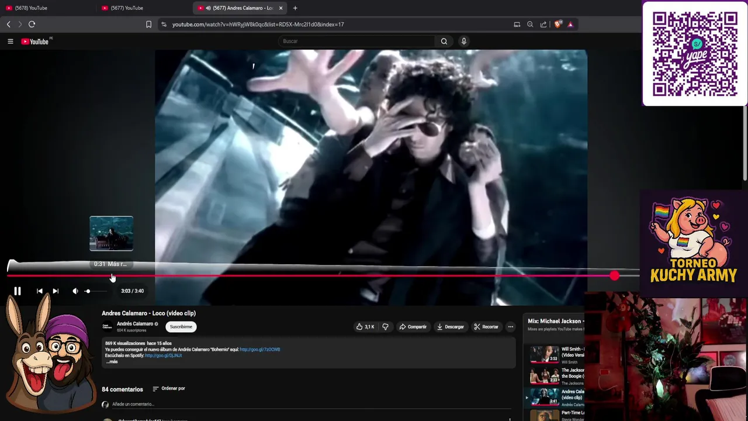Focus the Buscar search field
The width and height of the screenshot is (748, 421).
tap(356, 41)
